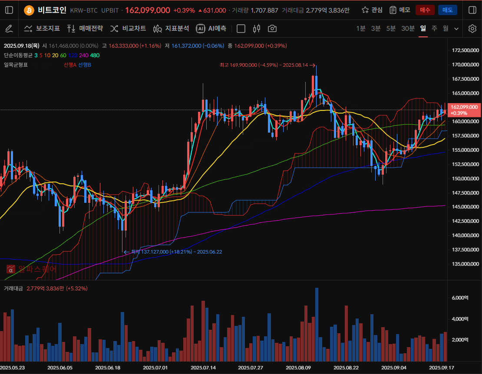Select the 주 weekly timeframe
The height and width of the screenshot is (374, 482).
[434, 29]
